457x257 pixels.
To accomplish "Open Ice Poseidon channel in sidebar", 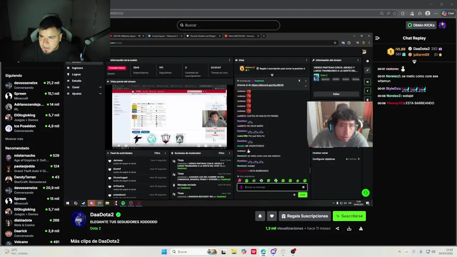I will click(32, 128).
